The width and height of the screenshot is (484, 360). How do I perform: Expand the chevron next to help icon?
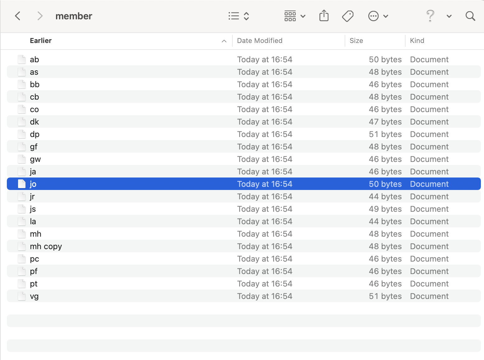click(x=449, y=16)
